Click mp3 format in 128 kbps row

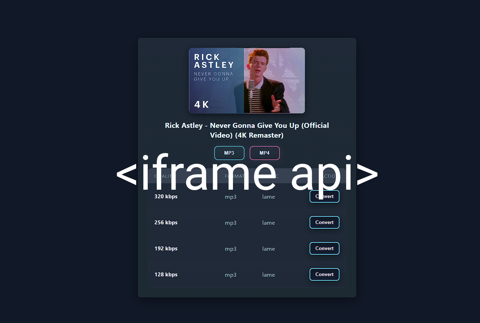click(x=231, y=275)
